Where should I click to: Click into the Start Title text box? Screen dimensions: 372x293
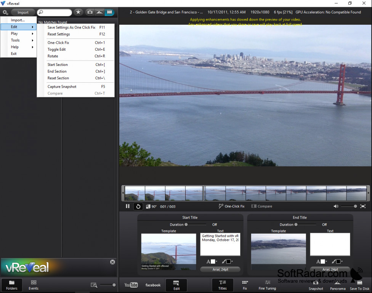[220, 244]
